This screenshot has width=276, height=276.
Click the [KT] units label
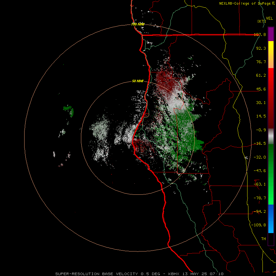pyautogui.click(x=262, y=21)
